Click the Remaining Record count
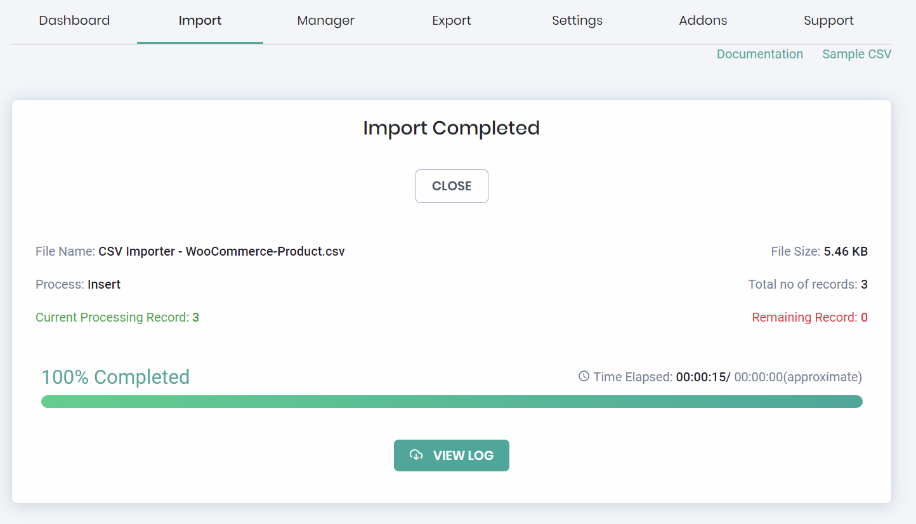 click(x=864, y=317)
